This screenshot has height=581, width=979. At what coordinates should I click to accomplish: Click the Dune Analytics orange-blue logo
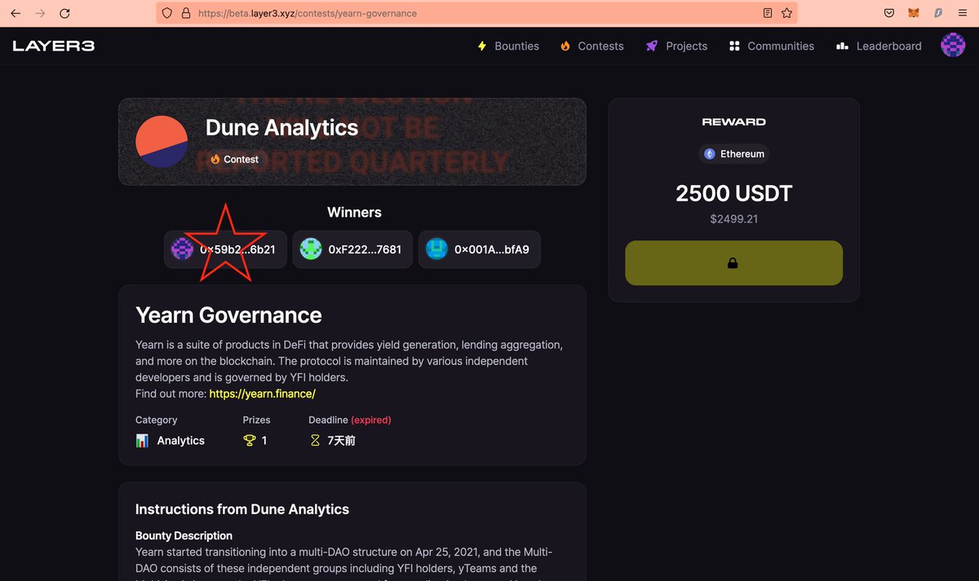(162, 142)
